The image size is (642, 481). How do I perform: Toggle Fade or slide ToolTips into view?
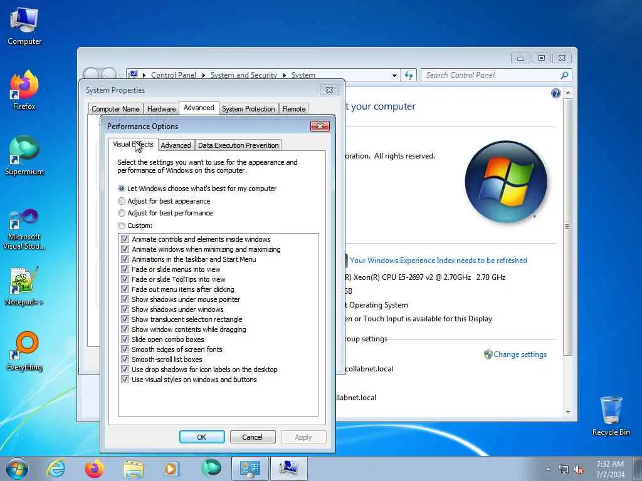(125, 279)
